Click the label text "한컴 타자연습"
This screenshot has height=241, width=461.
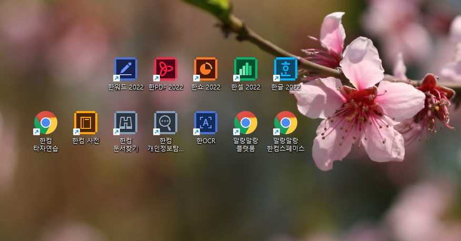click(x=46, y=145)
